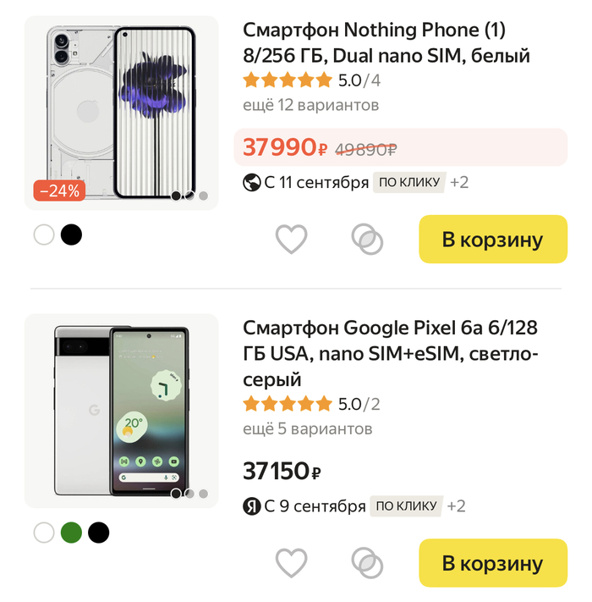Expand "ещё 12 вариантов" for Nothing Phone

coord(310,106)
